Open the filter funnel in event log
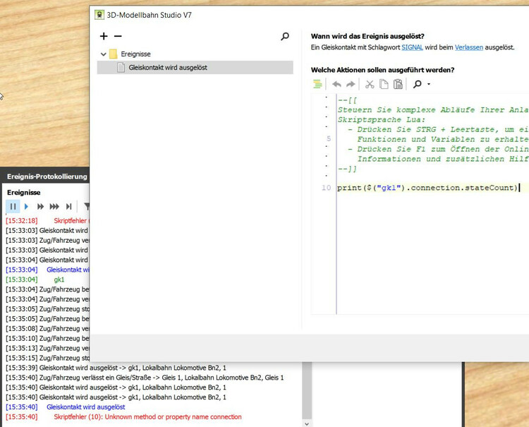529x427 pixels. tap(87, 207)
